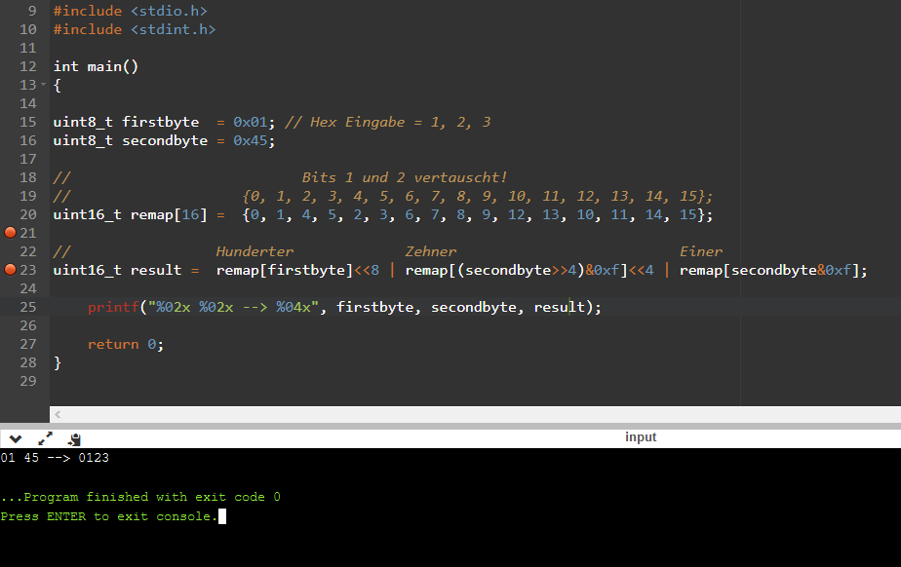This screenshot has width=901, height=567.
Task: Click the format string "%02x %02x --> %04x"
Action: pyautogui.click(x=234, y=307)
